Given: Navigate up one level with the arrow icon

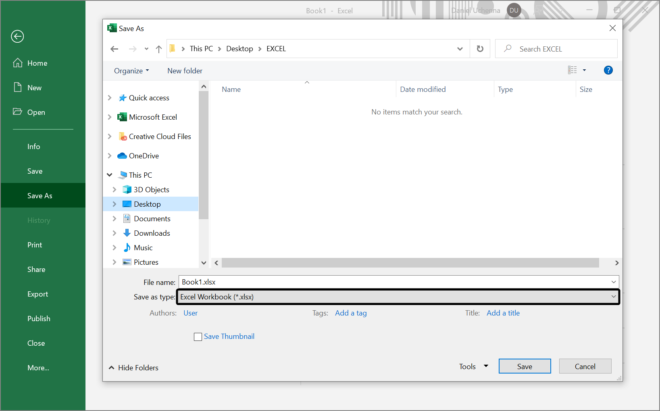Looking at the screenshot, I should (158, 49).
